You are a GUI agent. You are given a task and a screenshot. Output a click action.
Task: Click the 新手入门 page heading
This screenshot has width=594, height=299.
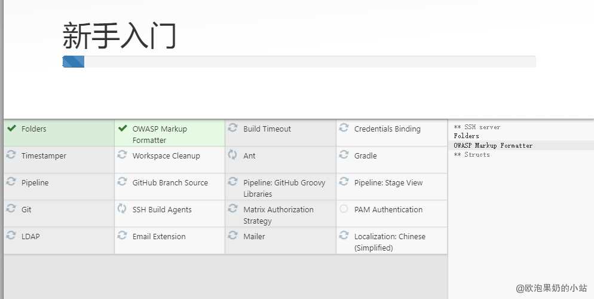tap(120, 36)
